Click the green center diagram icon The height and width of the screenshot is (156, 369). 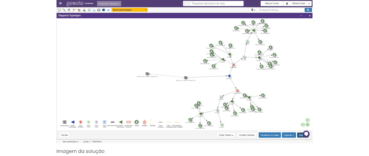(308, 125)
